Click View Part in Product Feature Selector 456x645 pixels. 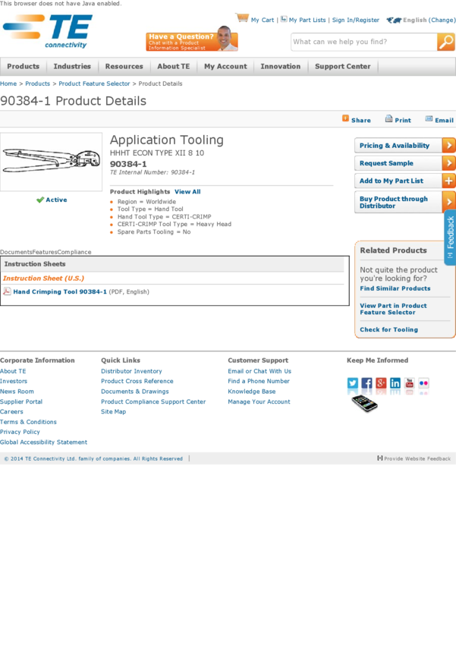pos(394,309)
